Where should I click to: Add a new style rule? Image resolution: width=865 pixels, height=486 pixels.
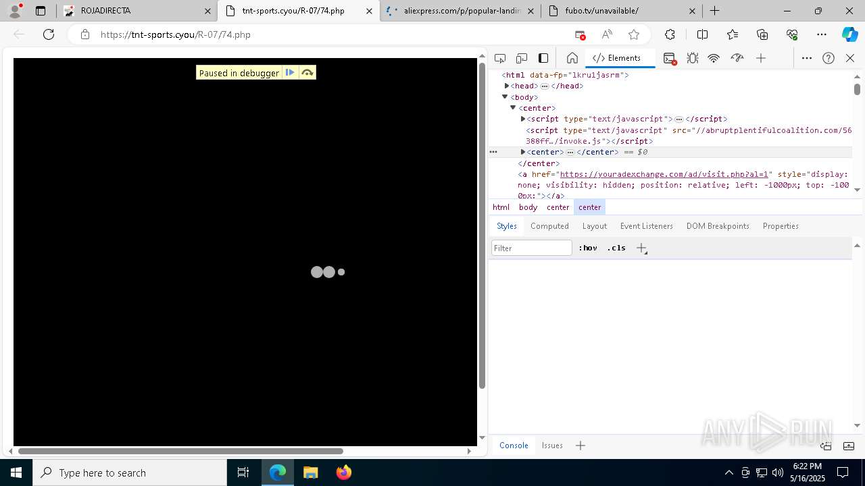pyautogui.click(x=642, y=248)
